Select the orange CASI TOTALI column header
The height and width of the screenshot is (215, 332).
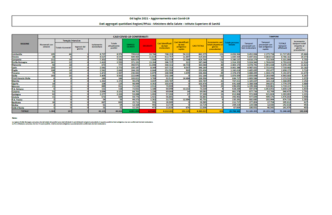pyautogui.click(x=197, y=45)
